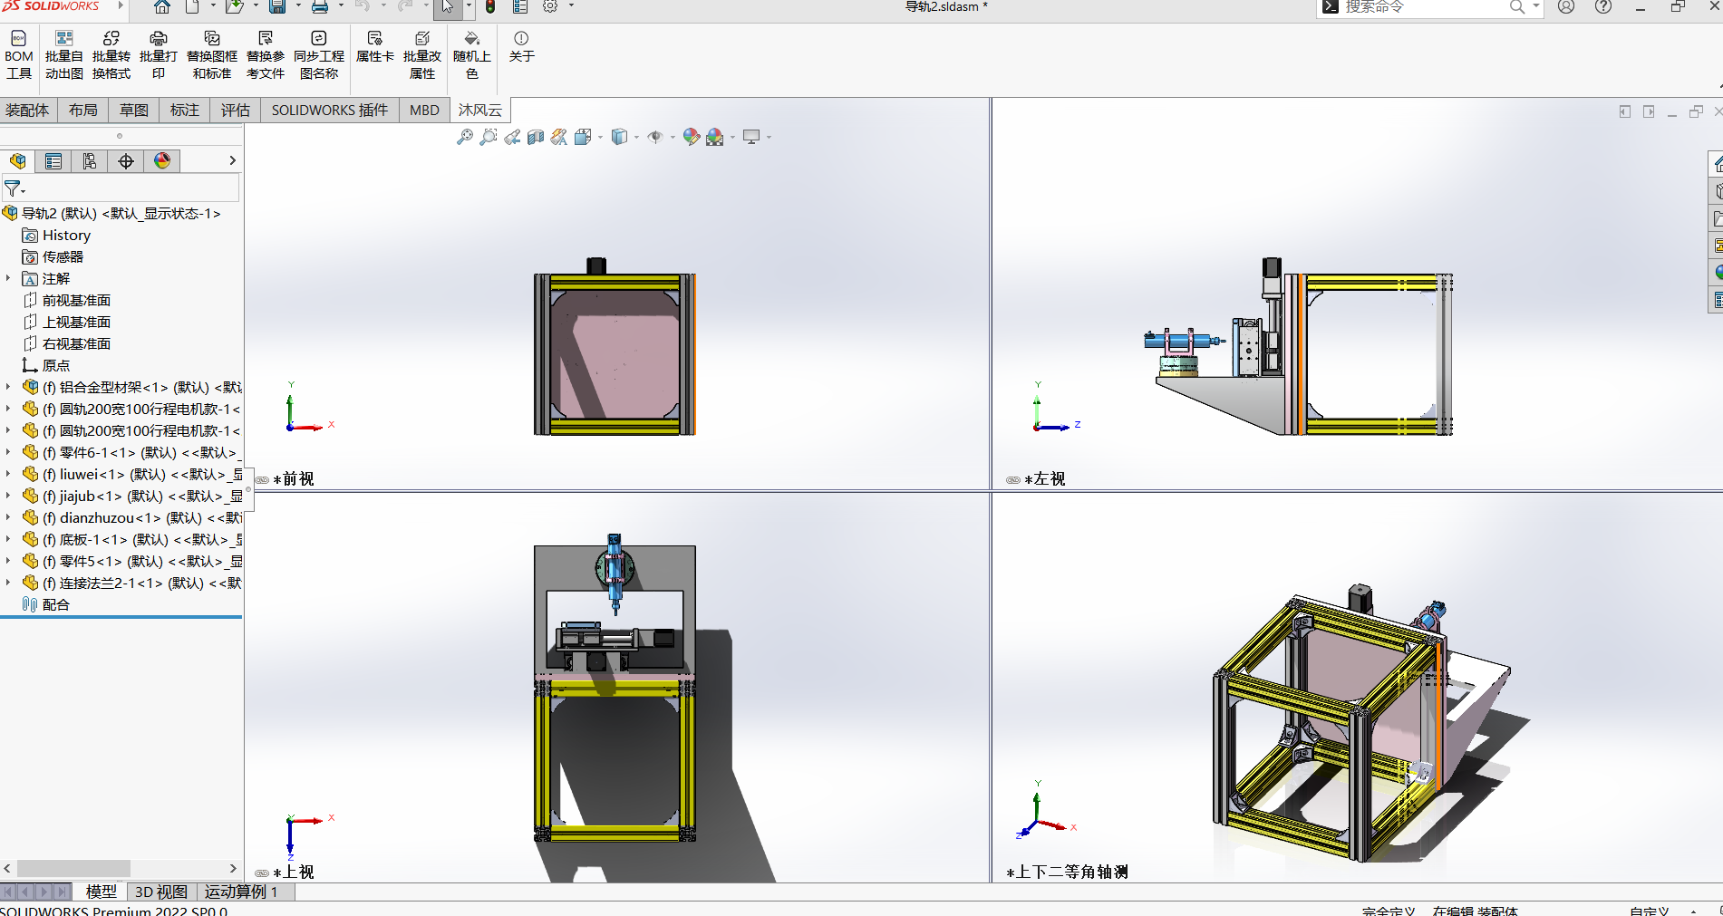Open the 关于 about icon
This screenshot has height=916, width=1723.
pyautogui.click(x=521, y=47)
